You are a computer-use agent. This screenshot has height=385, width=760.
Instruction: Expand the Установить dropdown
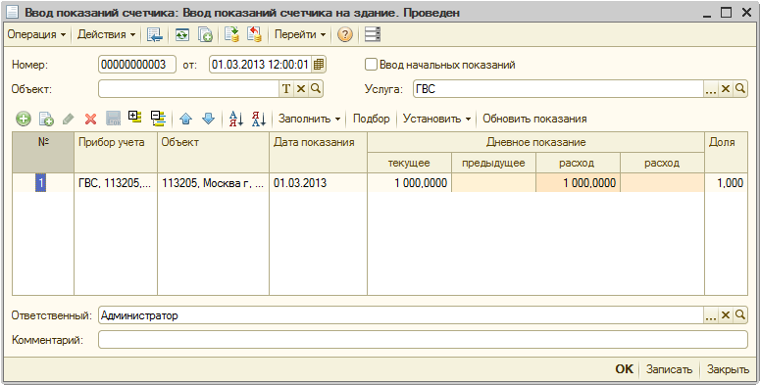(x=436, y=119)
